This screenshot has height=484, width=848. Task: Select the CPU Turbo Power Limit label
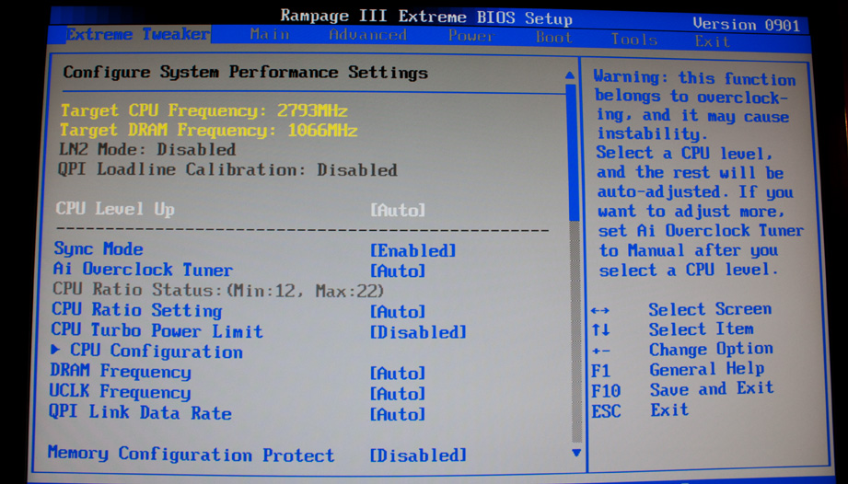click(157, 330)
